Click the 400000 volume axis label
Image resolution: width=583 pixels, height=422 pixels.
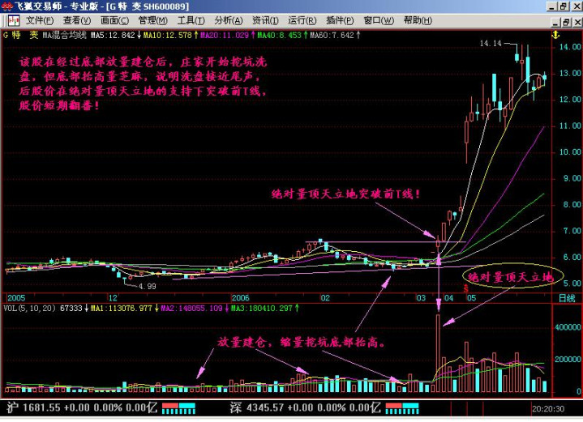pyautogui.click(x=568, y=327)
